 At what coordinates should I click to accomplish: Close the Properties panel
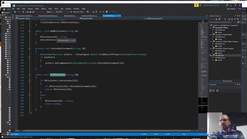point(240,85)
